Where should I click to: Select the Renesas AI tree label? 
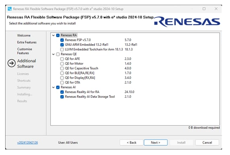pyautogui.click(x=68, y=87)
